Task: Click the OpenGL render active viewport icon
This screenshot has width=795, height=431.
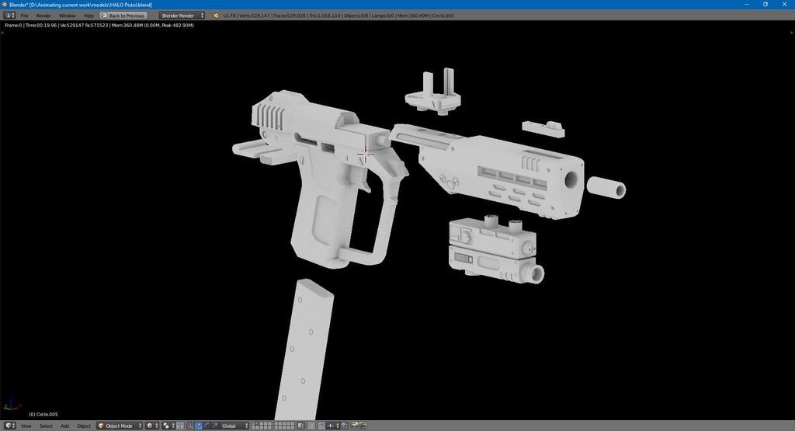Action: tap(355, 426)
